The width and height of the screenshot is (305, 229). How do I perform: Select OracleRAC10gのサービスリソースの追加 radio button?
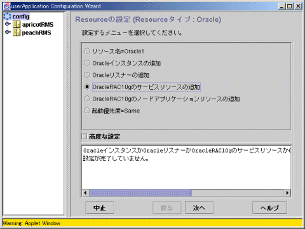pyautogui.click(x=87, y=87)
